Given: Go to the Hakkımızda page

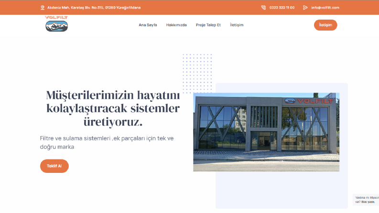Looking at the screenshot, I should pyautogui.click(x=176, y=25).
